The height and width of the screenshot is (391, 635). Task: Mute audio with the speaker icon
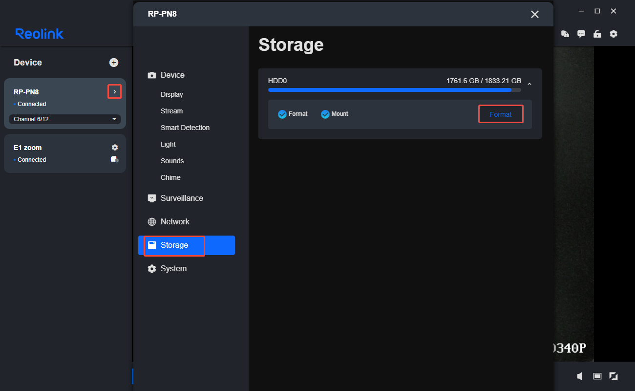tap(580, 376)
